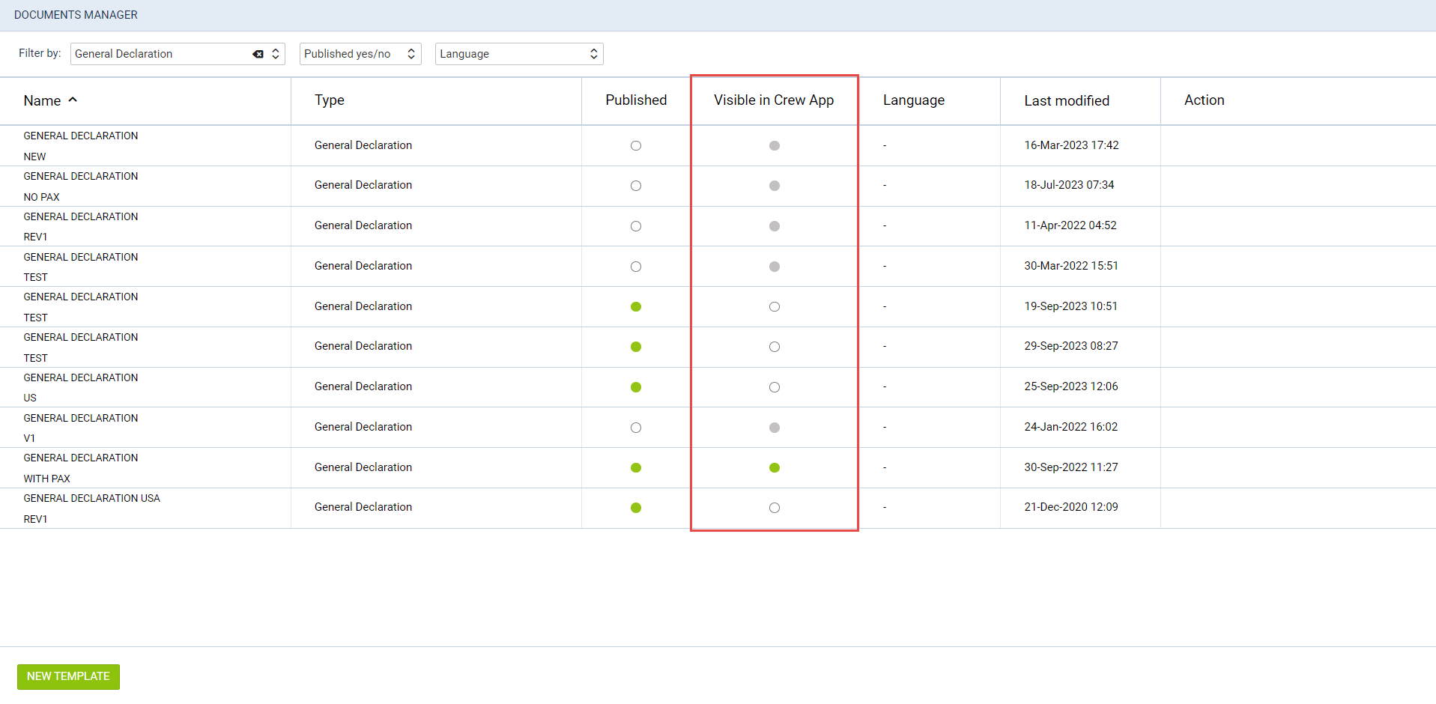
Task: Create a new template with NEW TEMPLATE button
Action: [x=68, y=676]
